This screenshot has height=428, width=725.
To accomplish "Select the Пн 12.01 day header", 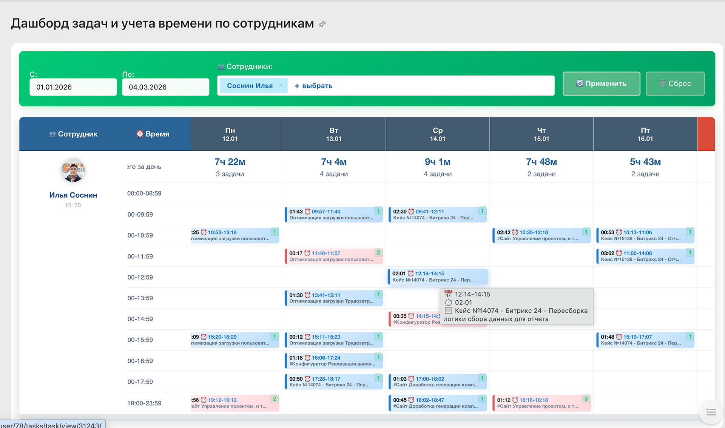I will tap(230, 134).
